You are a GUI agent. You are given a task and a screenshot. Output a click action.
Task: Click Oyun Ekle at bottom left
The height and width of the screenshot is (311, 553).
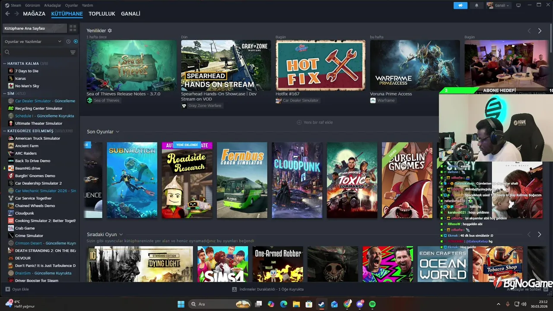[x=17, y=289]
